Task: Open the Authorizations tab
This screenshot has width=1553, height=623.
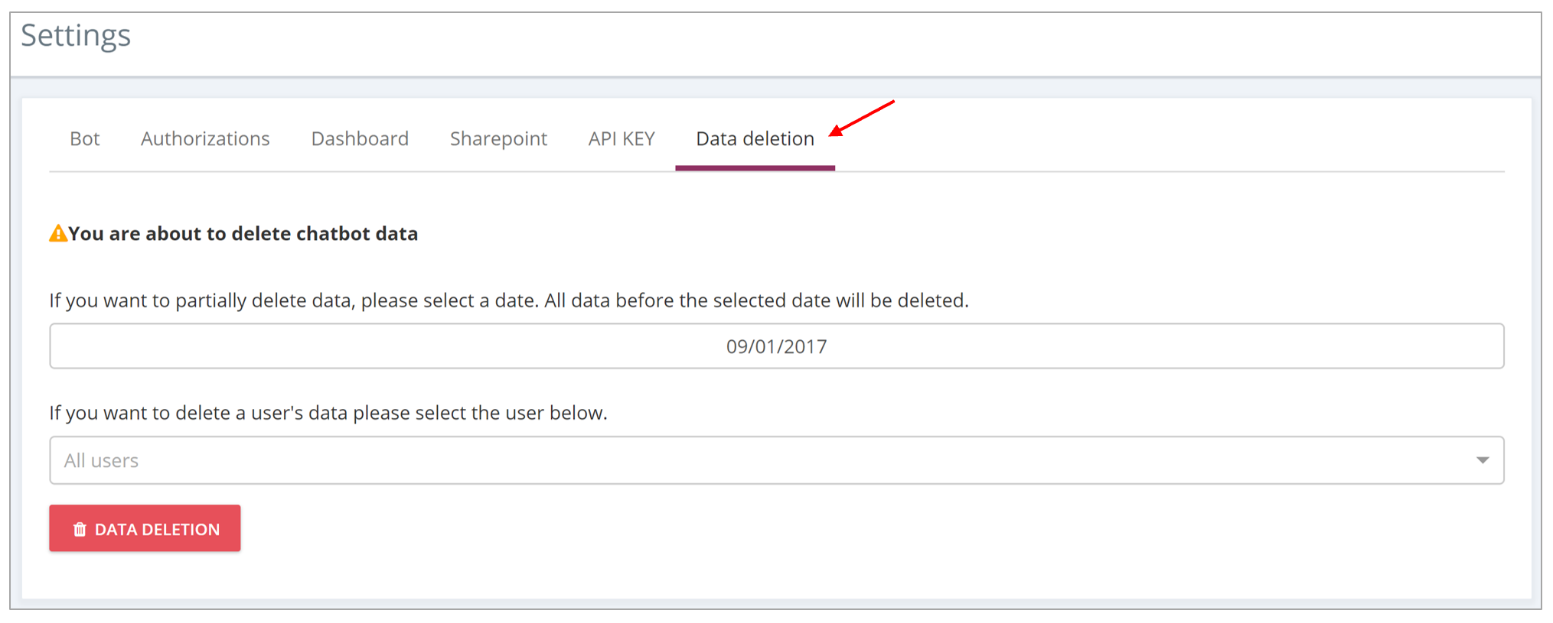Action: click(x=205, y=138)
